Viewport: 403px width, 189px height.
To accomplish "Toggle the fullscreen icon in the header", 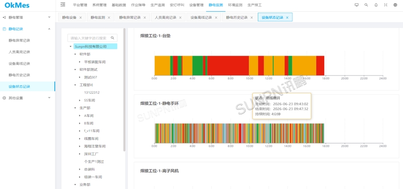I will click(386, 5).
